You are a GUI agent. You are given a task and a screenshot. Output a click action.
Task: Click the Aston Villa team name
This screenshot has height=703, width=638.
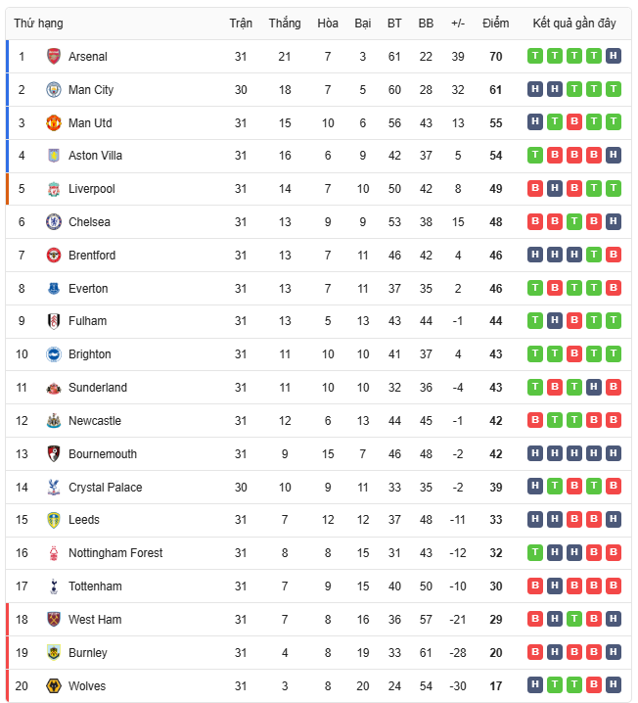(x=95, y=156)
